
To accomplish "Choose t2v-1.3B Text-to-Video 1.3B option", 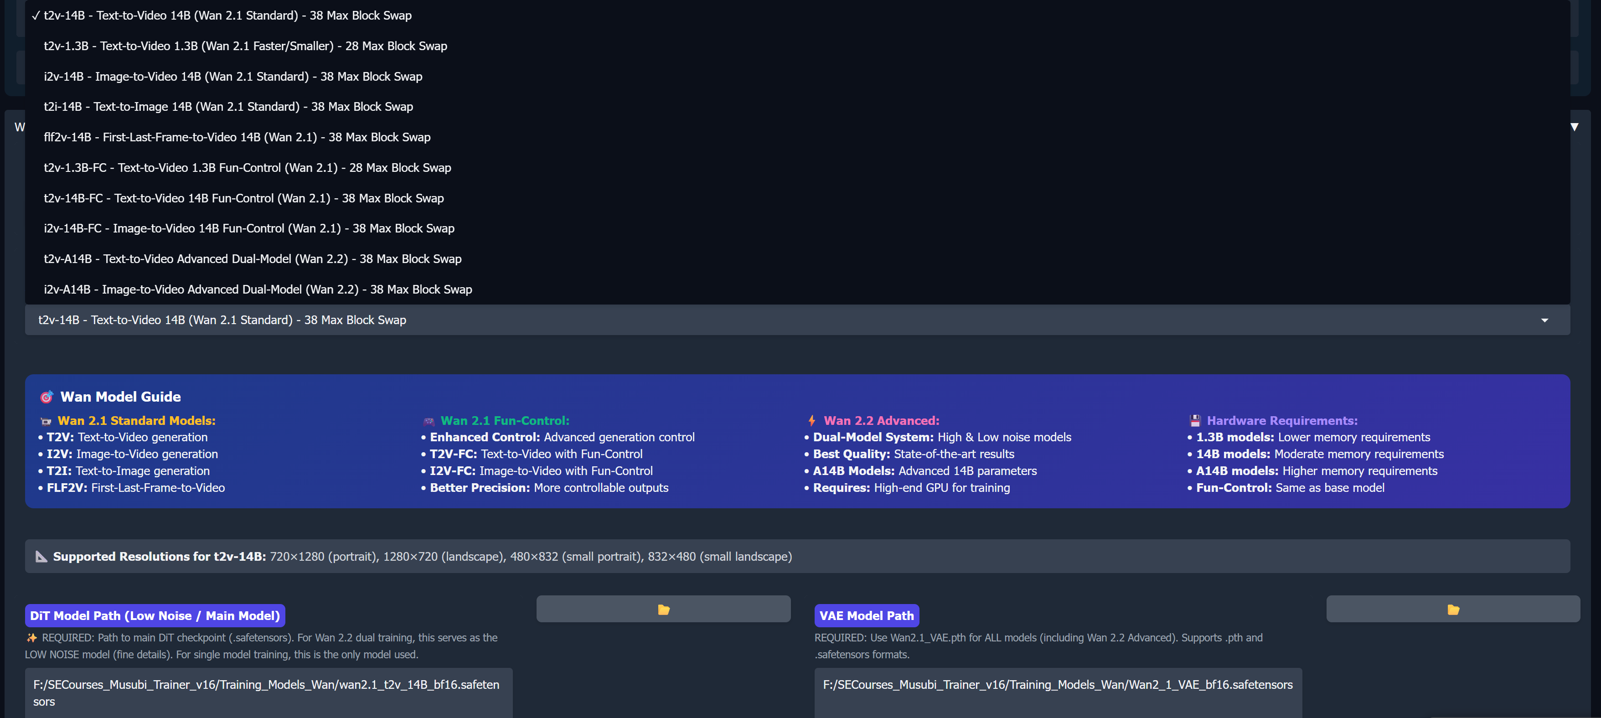I will (797, 46).
